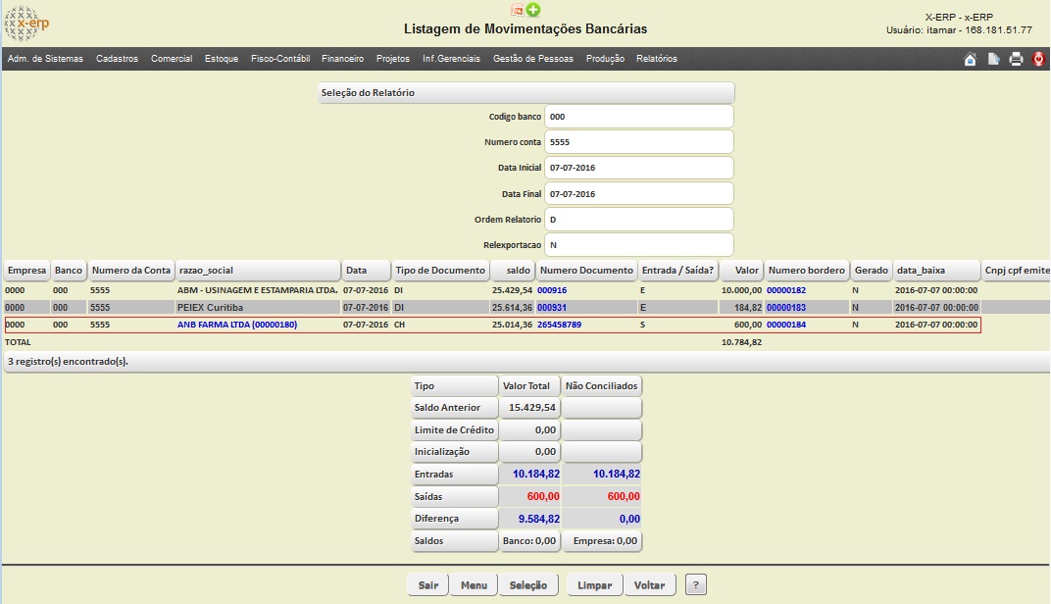Sort by Numero Documento header
Image resolution: width=1051 pixels, height=604 pixels.
(586, 271)
